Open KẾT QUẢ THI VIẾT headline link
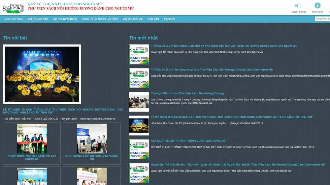 [189, 141]
